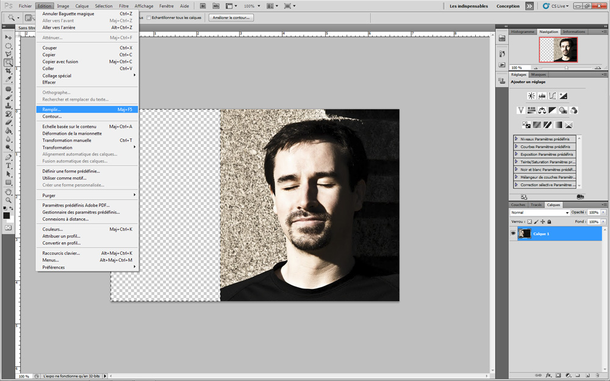Click the "Améliorer le contour..." button
610x381 pixels.
[231, 18]
